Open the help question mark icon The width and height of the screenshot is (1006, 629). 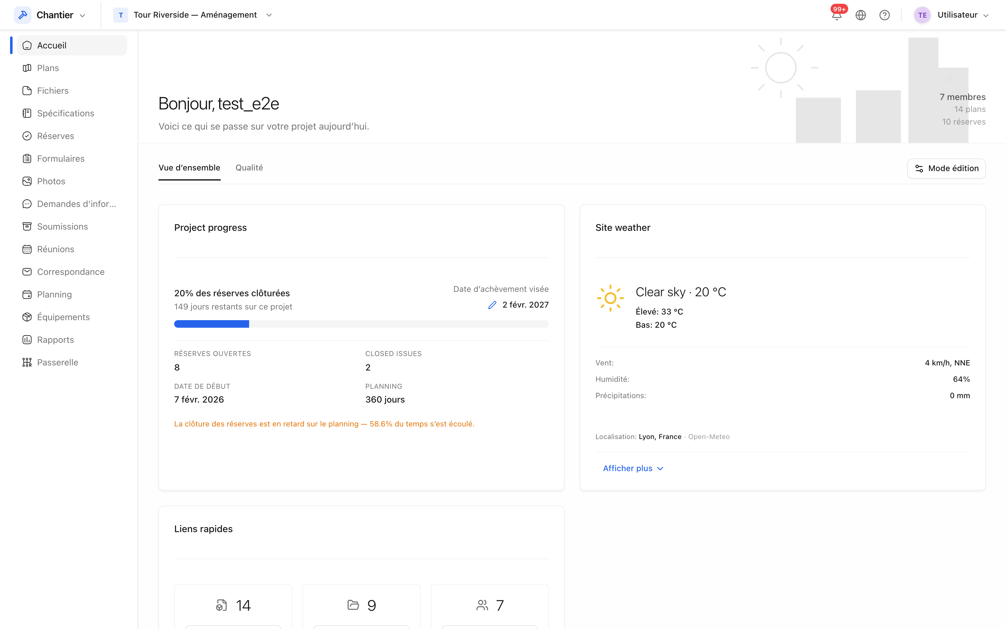(885, 15)
